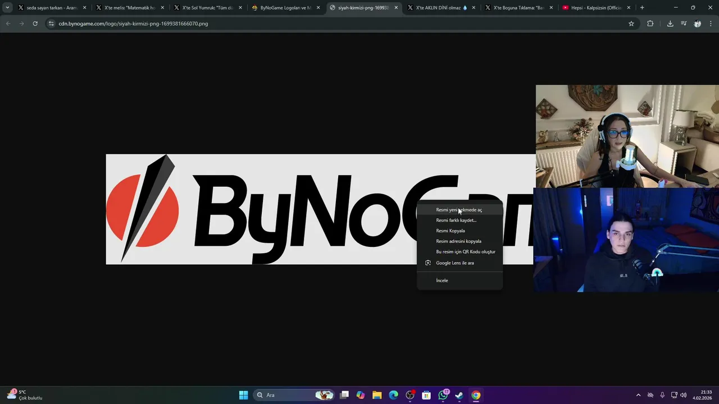This screenshot has width=719, height=404.
Task: Choose 'Google Lens ile ara' option
Action: (459, 263)
